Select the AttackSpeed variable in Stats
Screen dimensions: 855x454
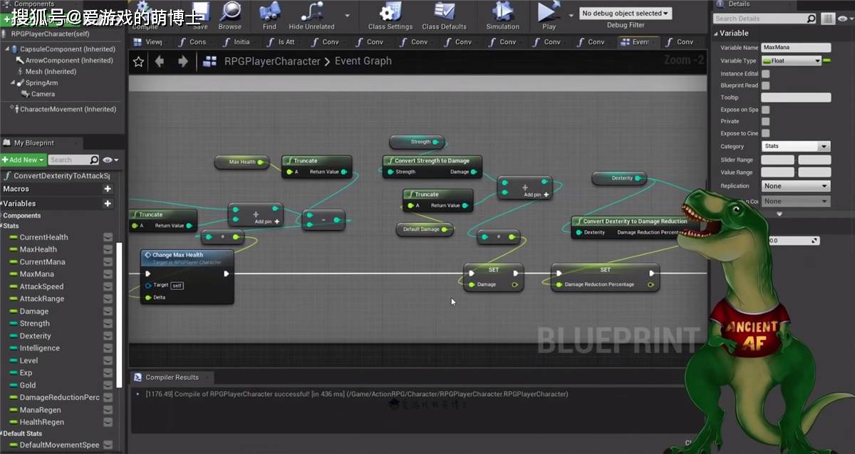[x=41, y=287]
